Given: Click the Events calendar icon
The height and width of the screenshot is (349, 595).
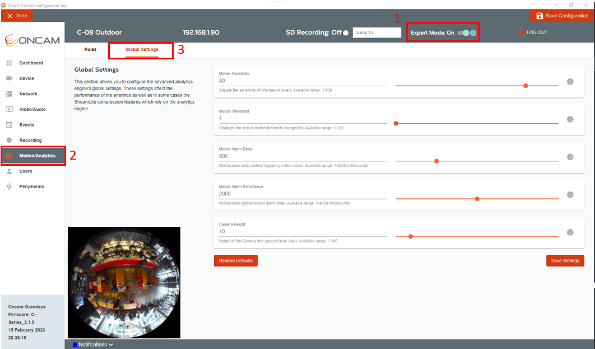Looking at the screenshot, I should 9,124.
